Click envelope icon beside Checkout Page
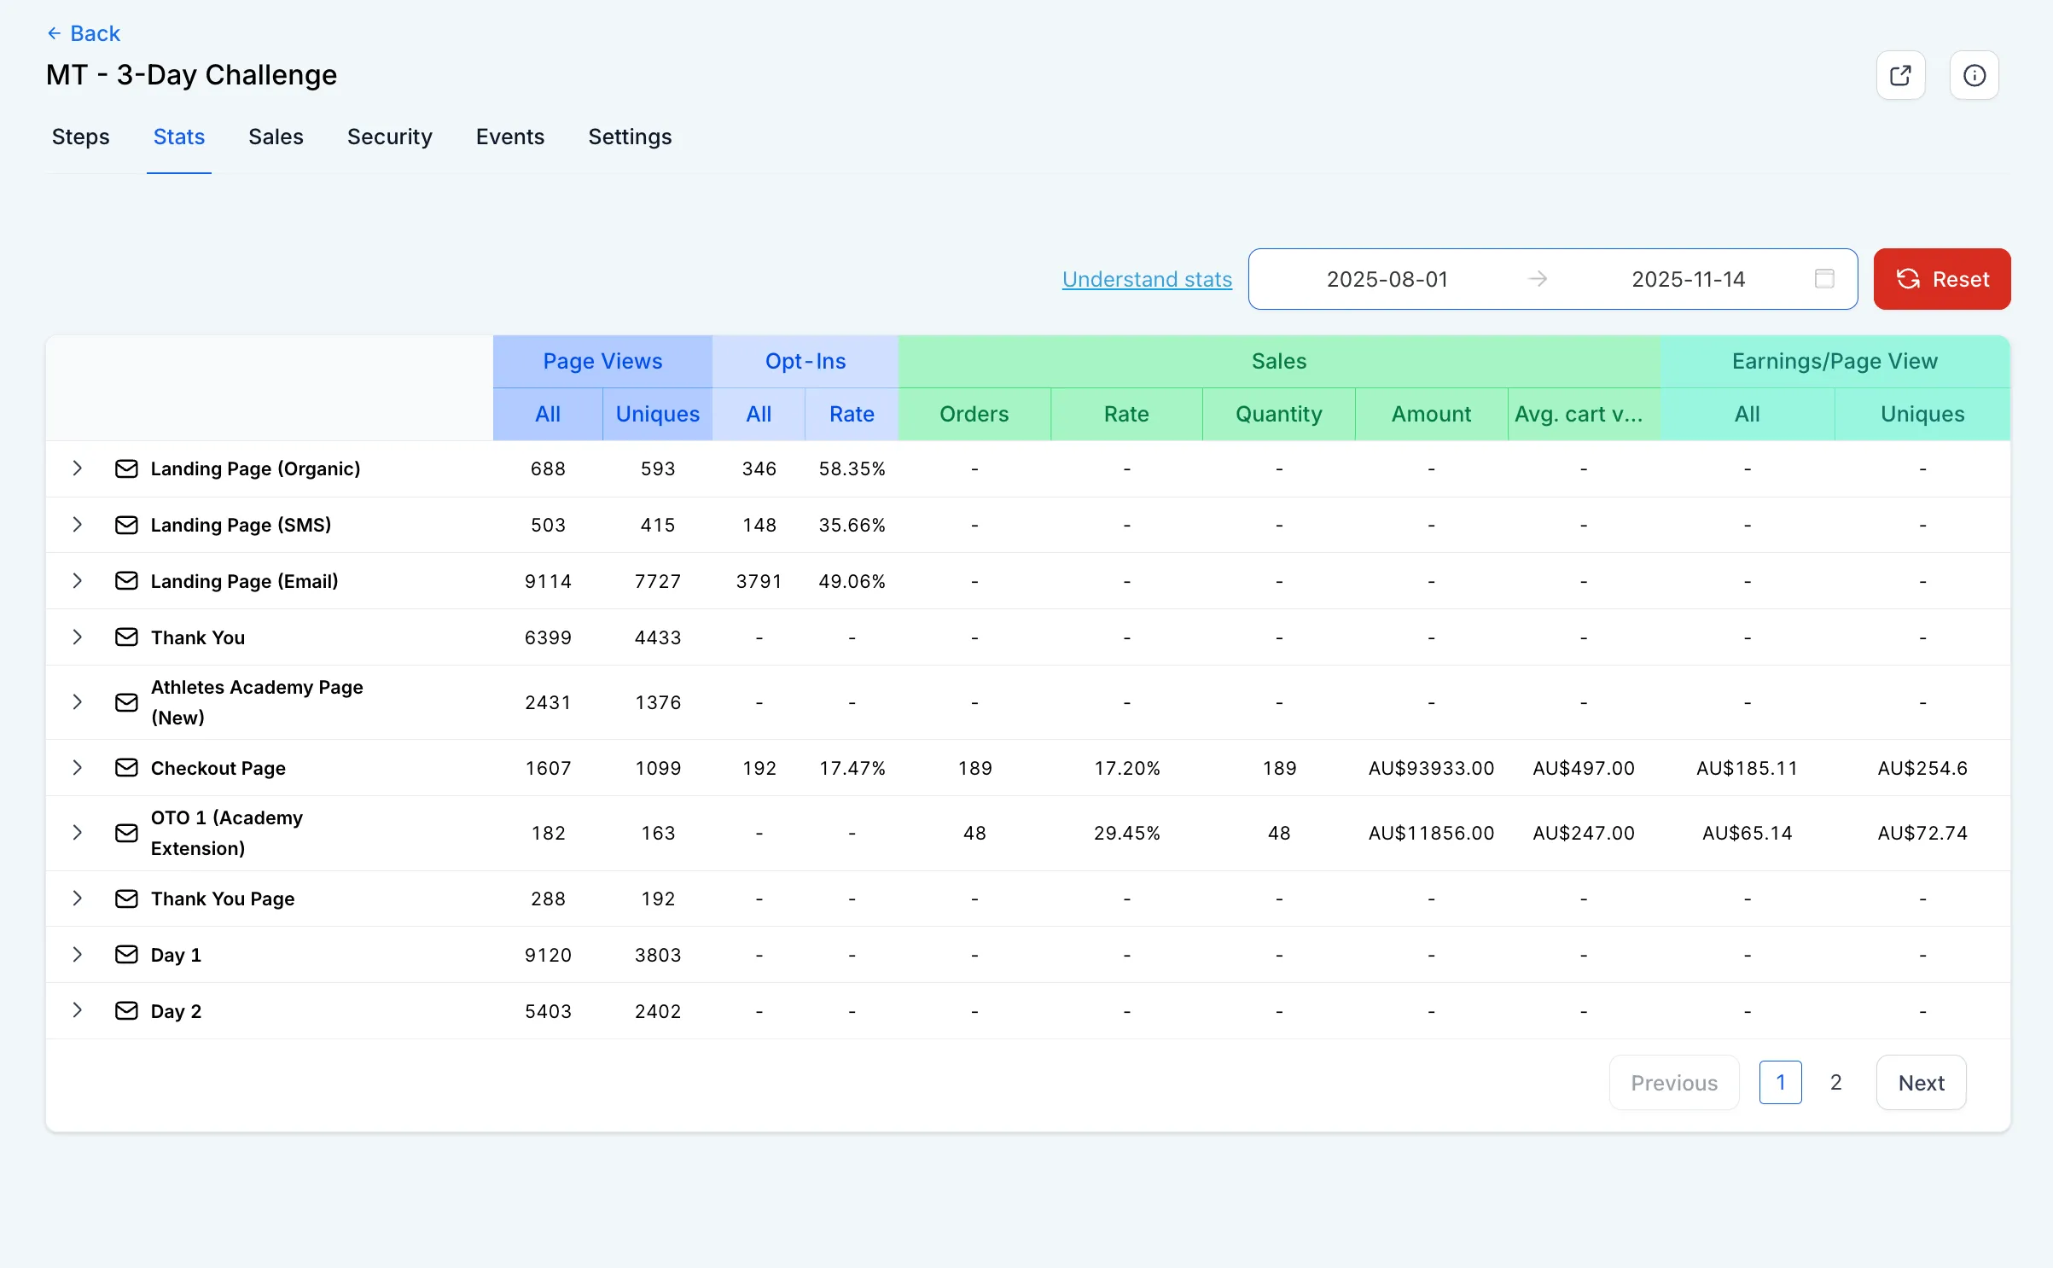2053x1268 pixels. pyautogui.click(x=126, y=768)
